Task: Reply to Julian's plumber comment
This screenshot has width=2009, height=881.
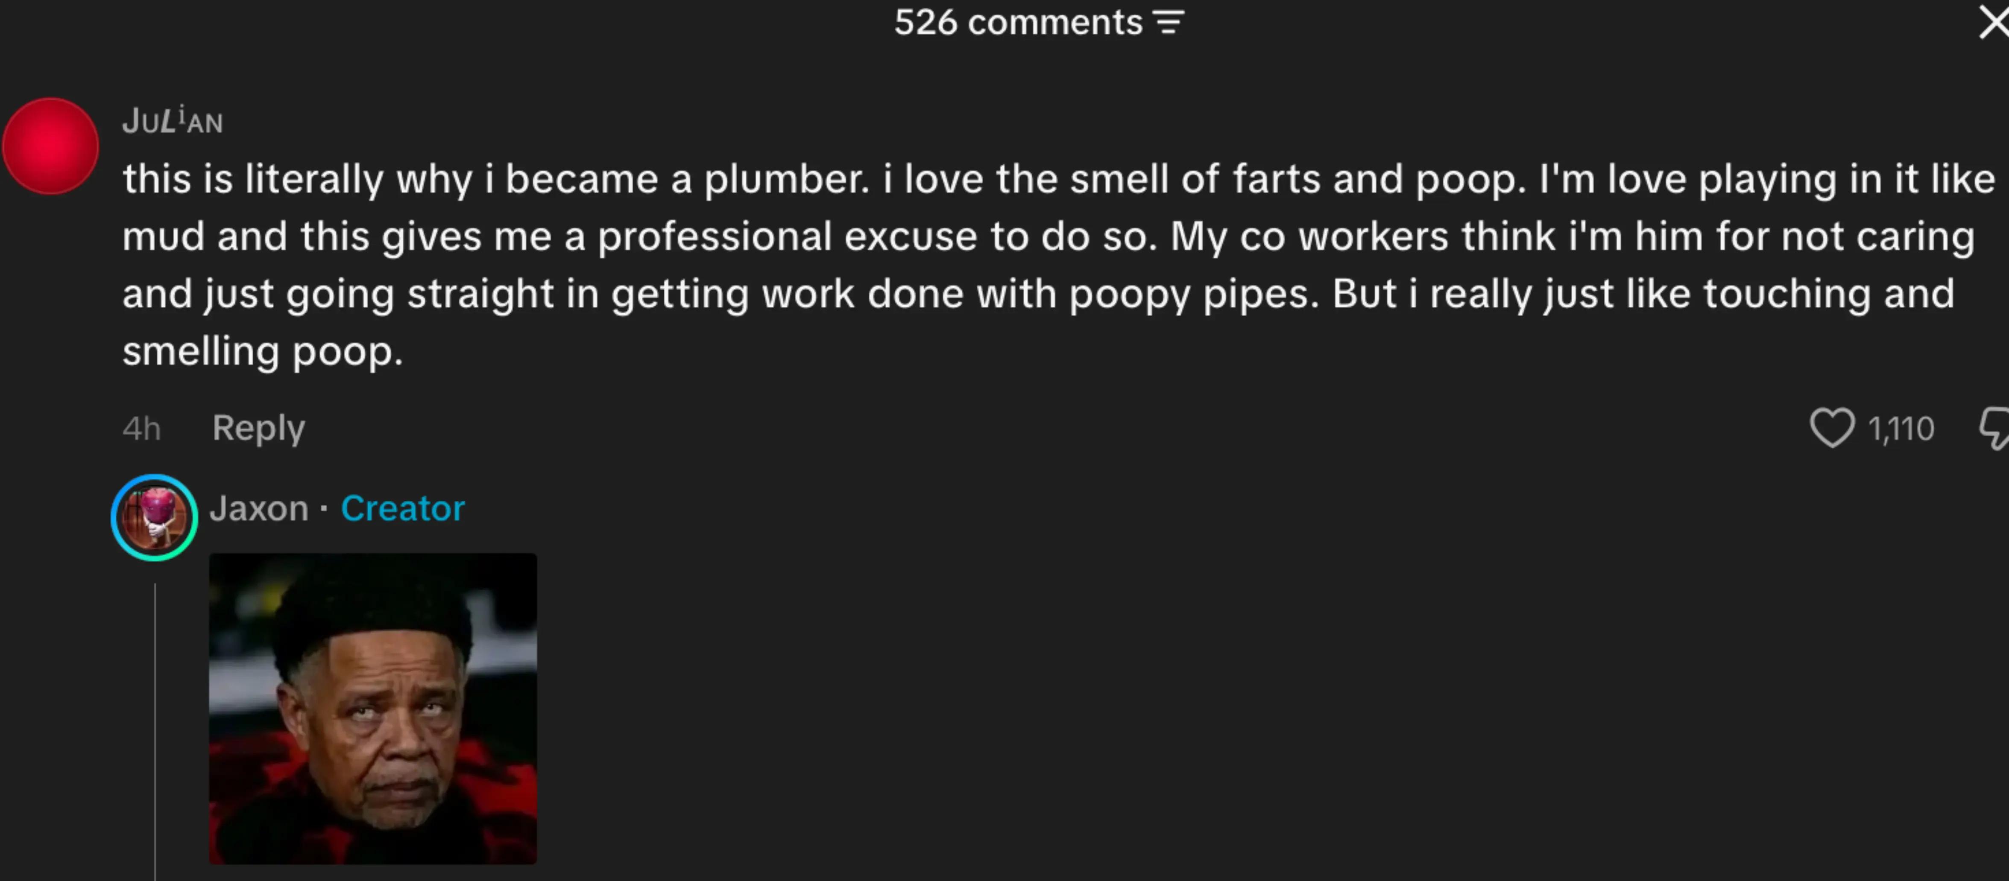Action: pos(259,428)
